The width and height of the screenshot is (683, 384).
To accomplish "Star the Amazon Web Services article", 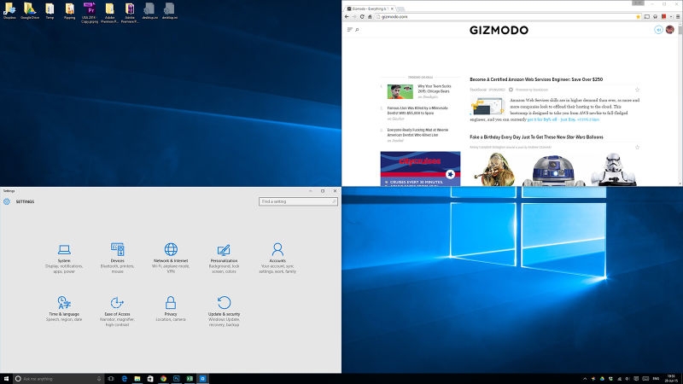I will point(637,90).
